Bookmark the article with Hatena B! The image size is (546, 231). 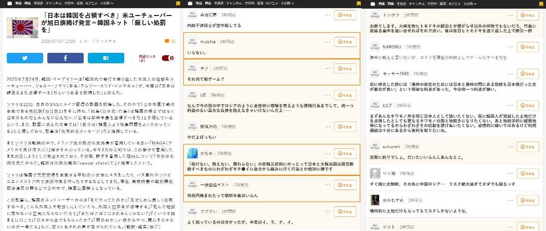pyautogui.click(x=106, y=58)
